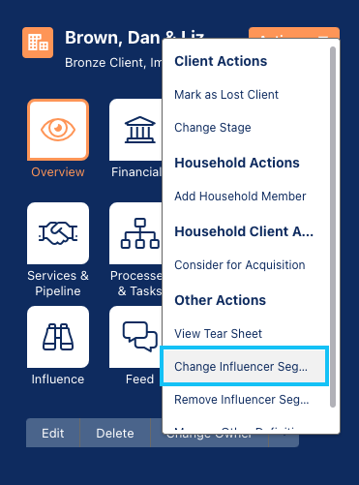The image size is (359, 485).
Task: Click the Edit button
Action: [53, 433]
